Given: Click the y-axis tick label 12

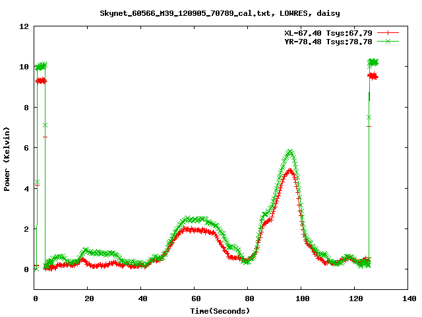Looking at the screenshot, I should (24, 26).
